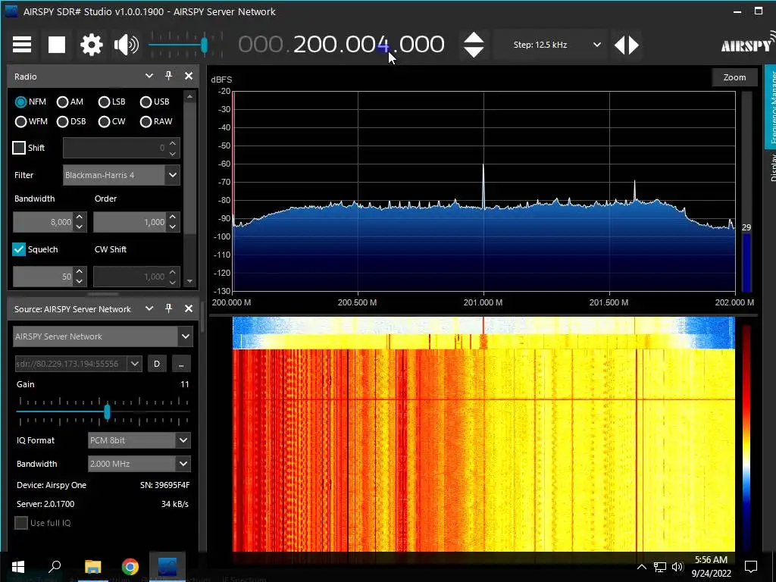Stop the radio with the square button
Image resolution: width=776 pixels, height=582 pixels.
coord(56,45)
